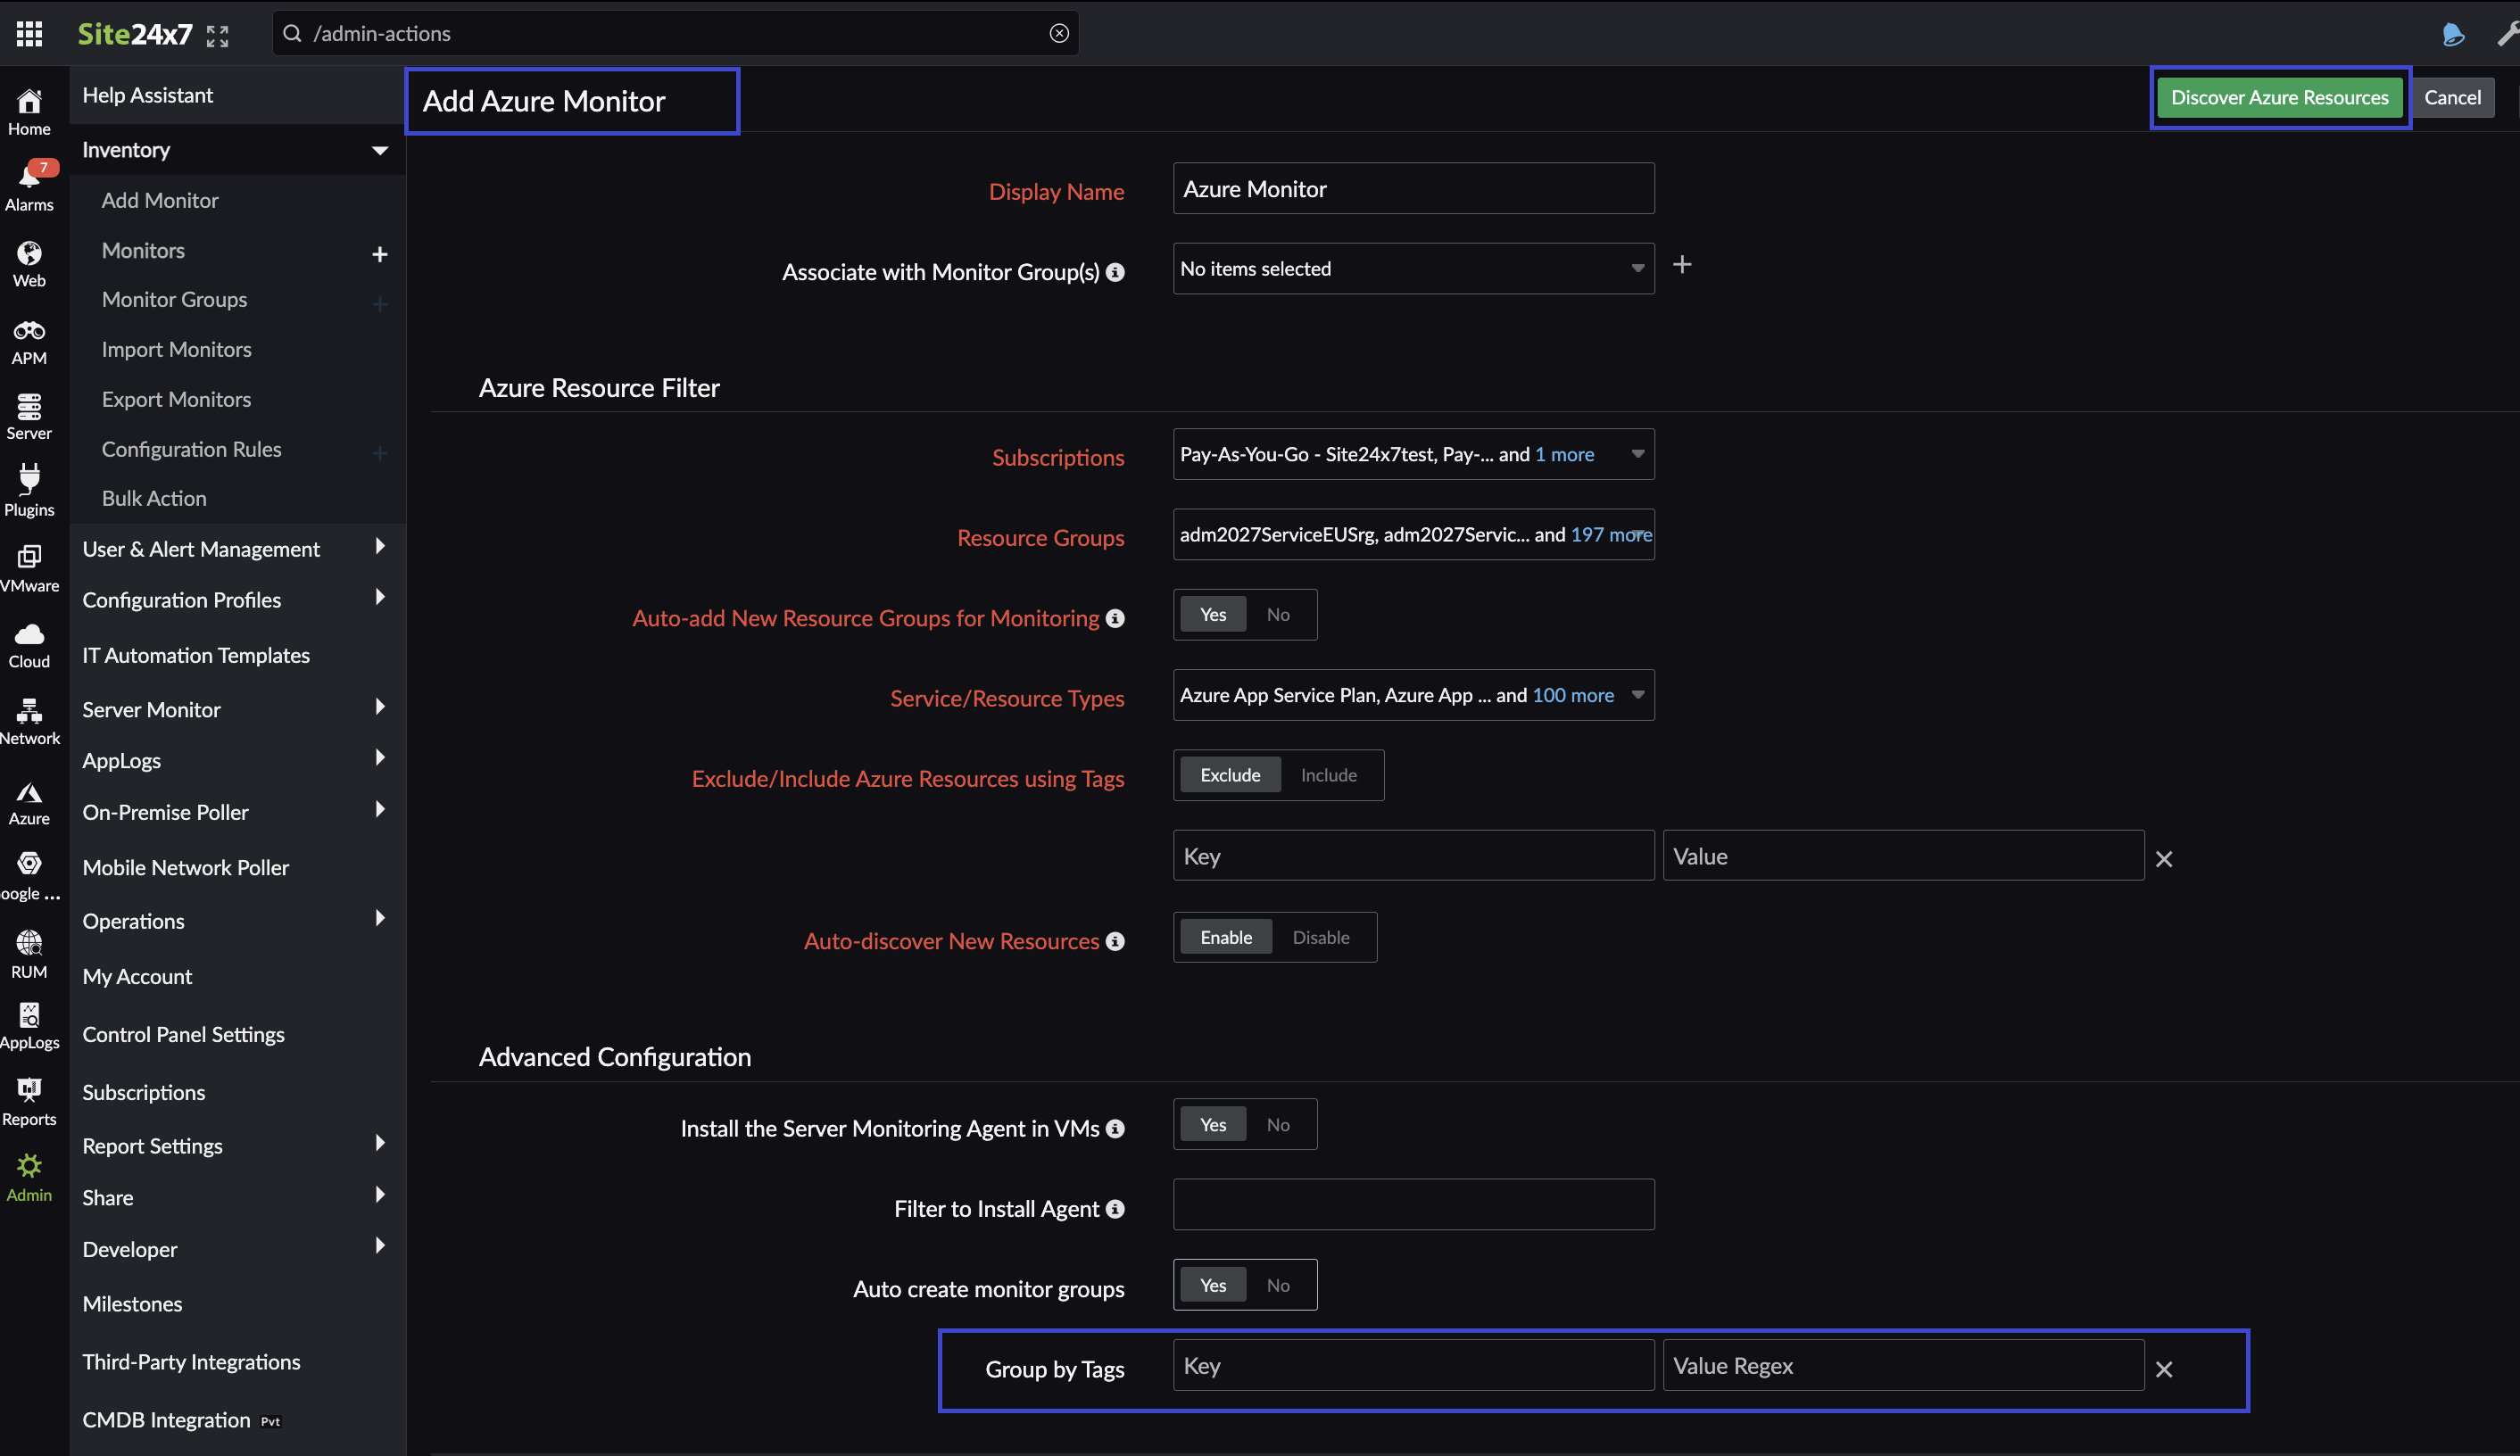Screen dimensions: 2520x1456
Task: Click the plus icon to add monitor group
Action: pyautogui.click(x=1682, y=265)
